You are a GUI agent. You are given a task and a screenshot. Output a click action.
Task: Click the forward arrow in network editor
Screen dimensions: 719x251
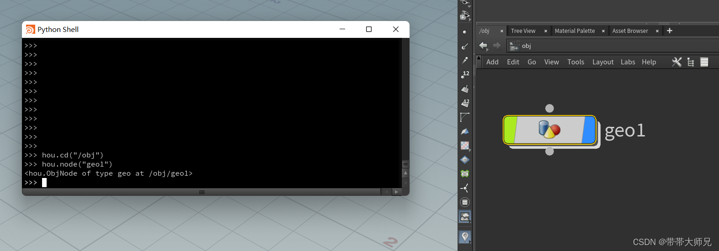point(497,45)
